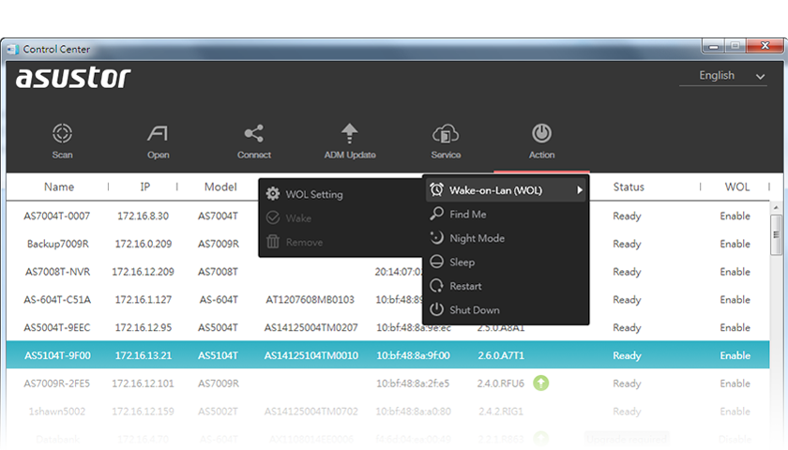Click the asustor logo
The image size is (788, 450).
(73, 78)
